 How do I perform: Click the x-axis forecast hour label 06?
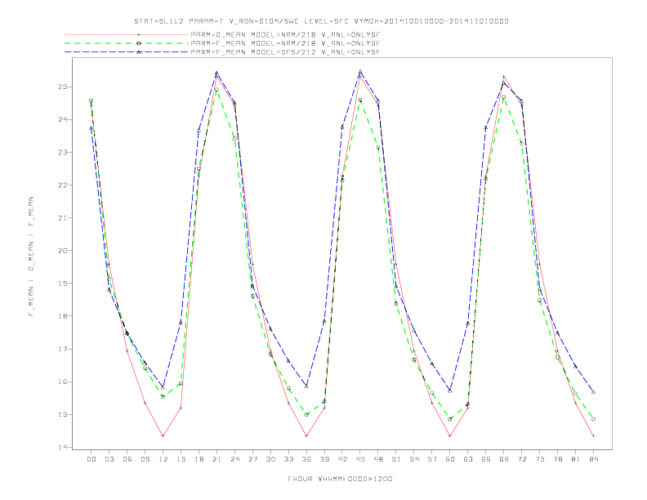coord(127,459)
